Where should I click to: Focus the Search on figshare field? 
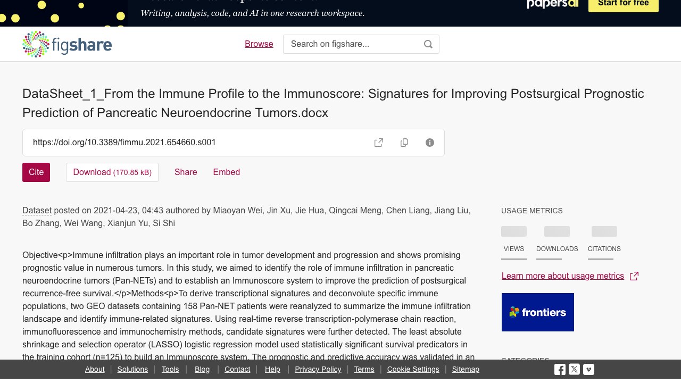[x=361, y=44]
